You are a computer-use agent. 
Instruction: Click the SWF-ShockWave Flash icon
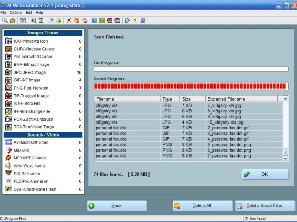pos(8,189)
